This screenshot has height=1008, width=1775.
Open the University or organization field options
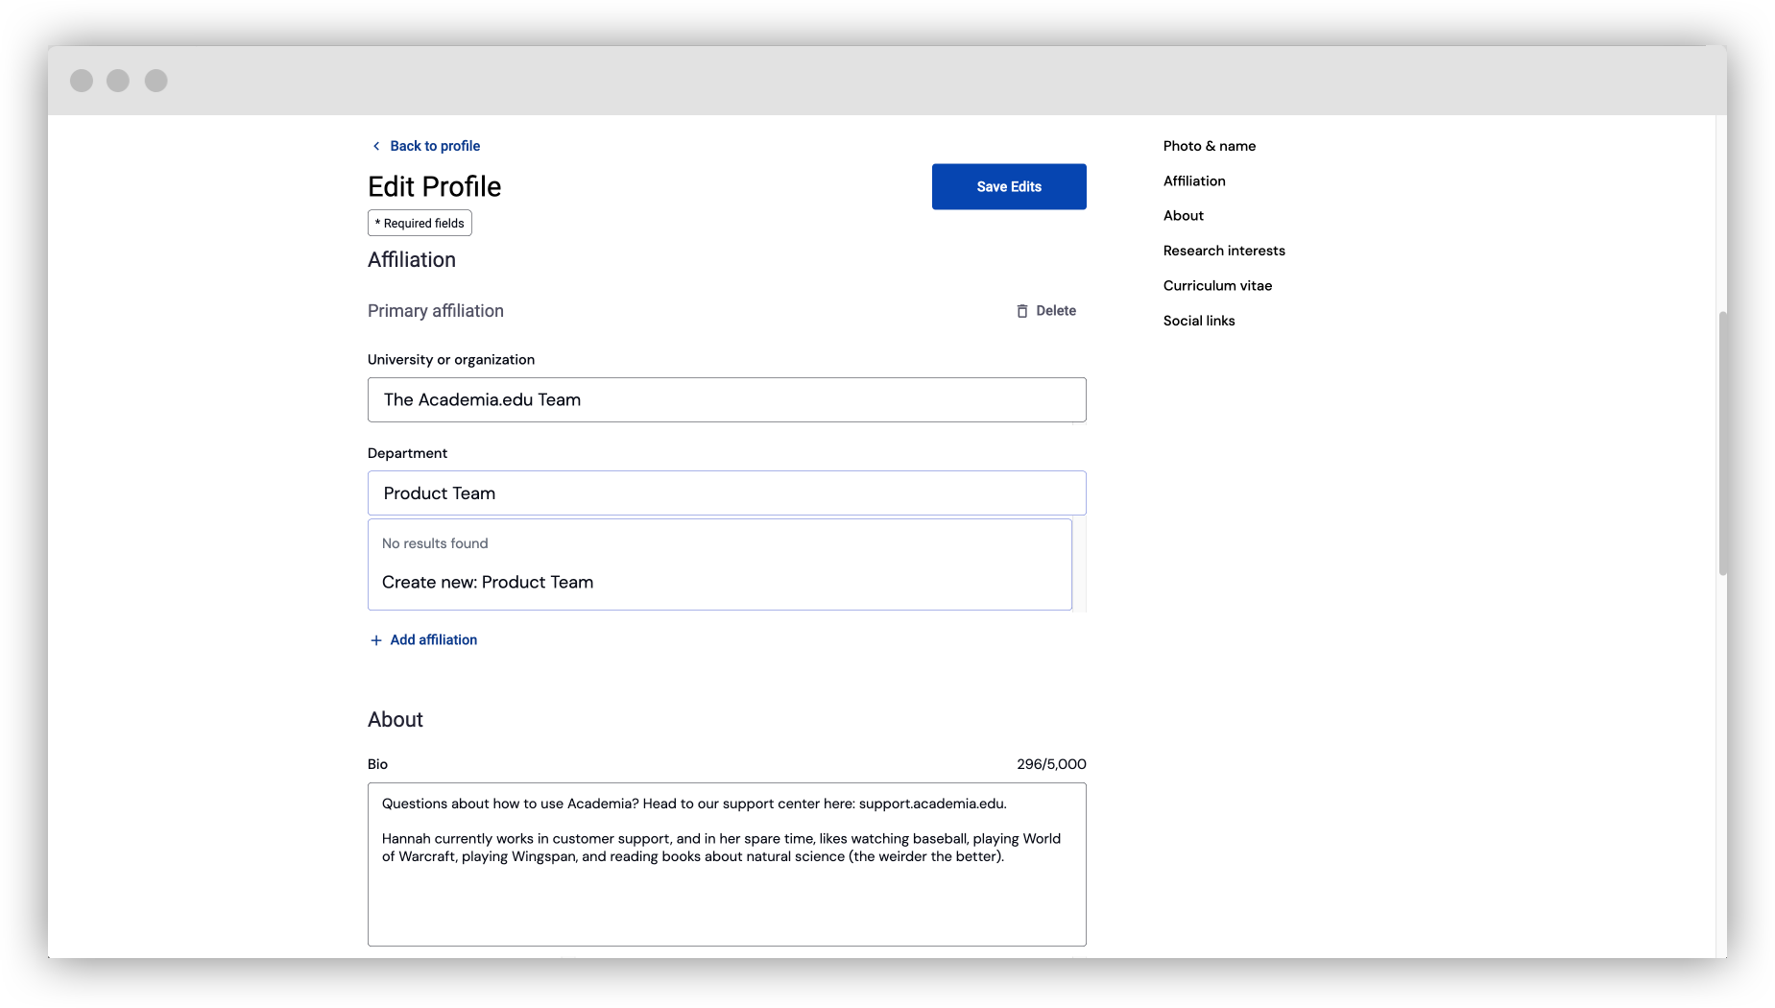[727, 399]
